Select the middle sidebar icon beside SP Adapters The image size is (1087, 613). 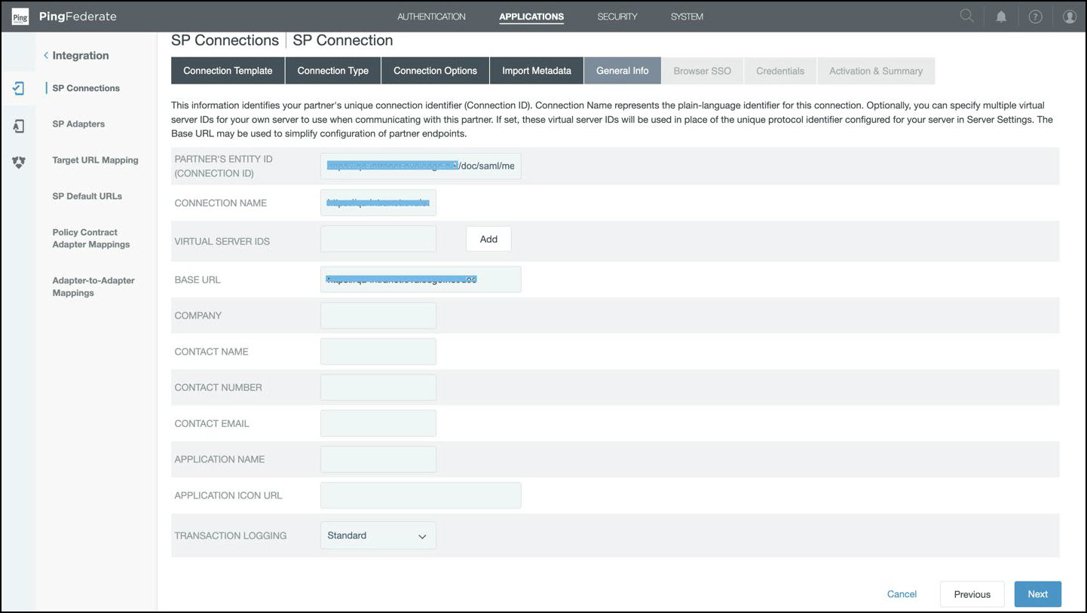coord(19,126)
